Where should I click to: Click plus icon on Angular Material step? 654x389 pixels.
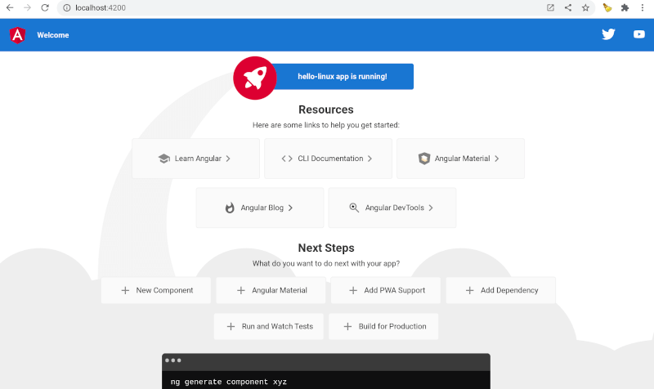click(x=241, y=290)
